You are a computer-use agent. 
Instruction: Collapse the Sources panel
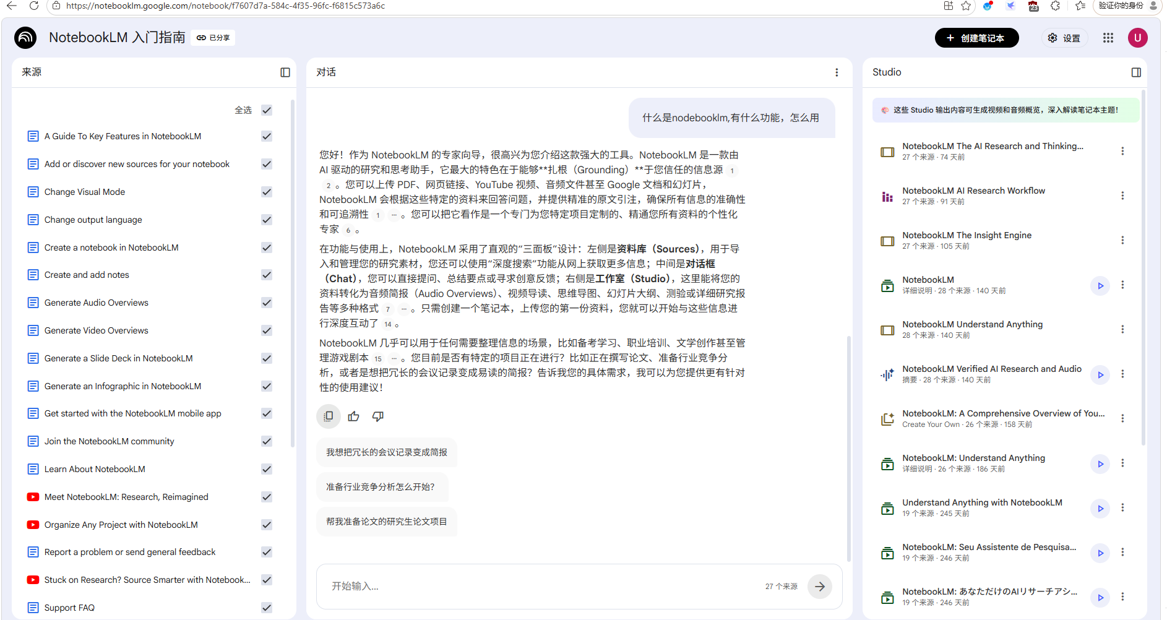(285, 72)
